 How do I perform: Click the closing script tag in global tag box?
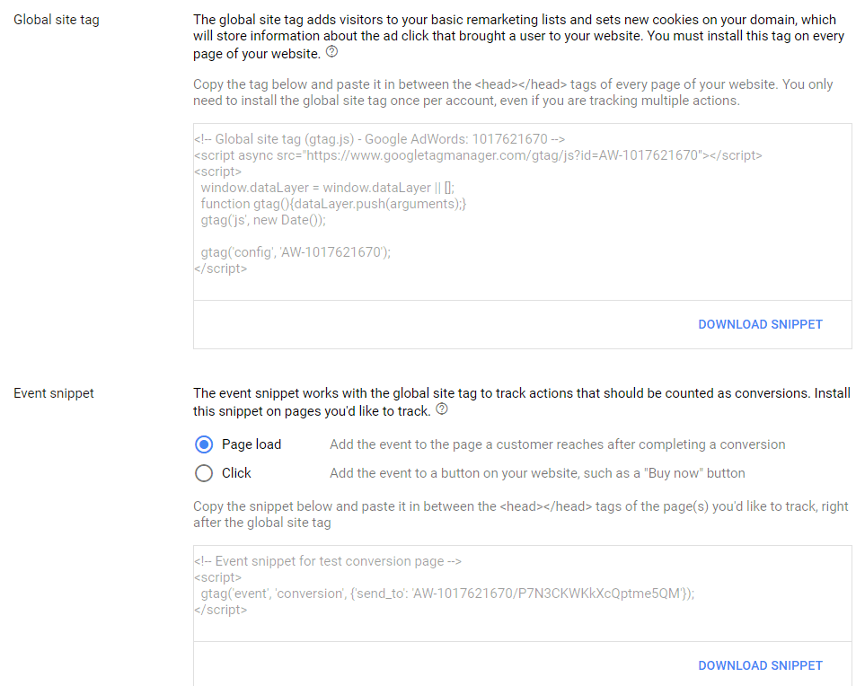tap(220, 268)
